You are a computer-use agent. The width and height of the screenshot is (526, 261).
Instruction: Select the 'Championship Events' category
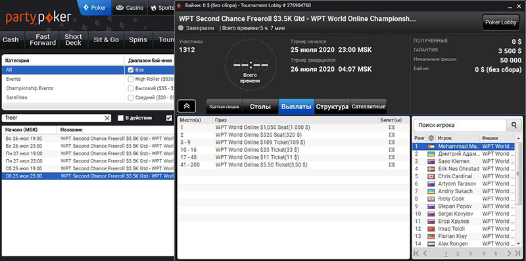[x=63, y=88]
